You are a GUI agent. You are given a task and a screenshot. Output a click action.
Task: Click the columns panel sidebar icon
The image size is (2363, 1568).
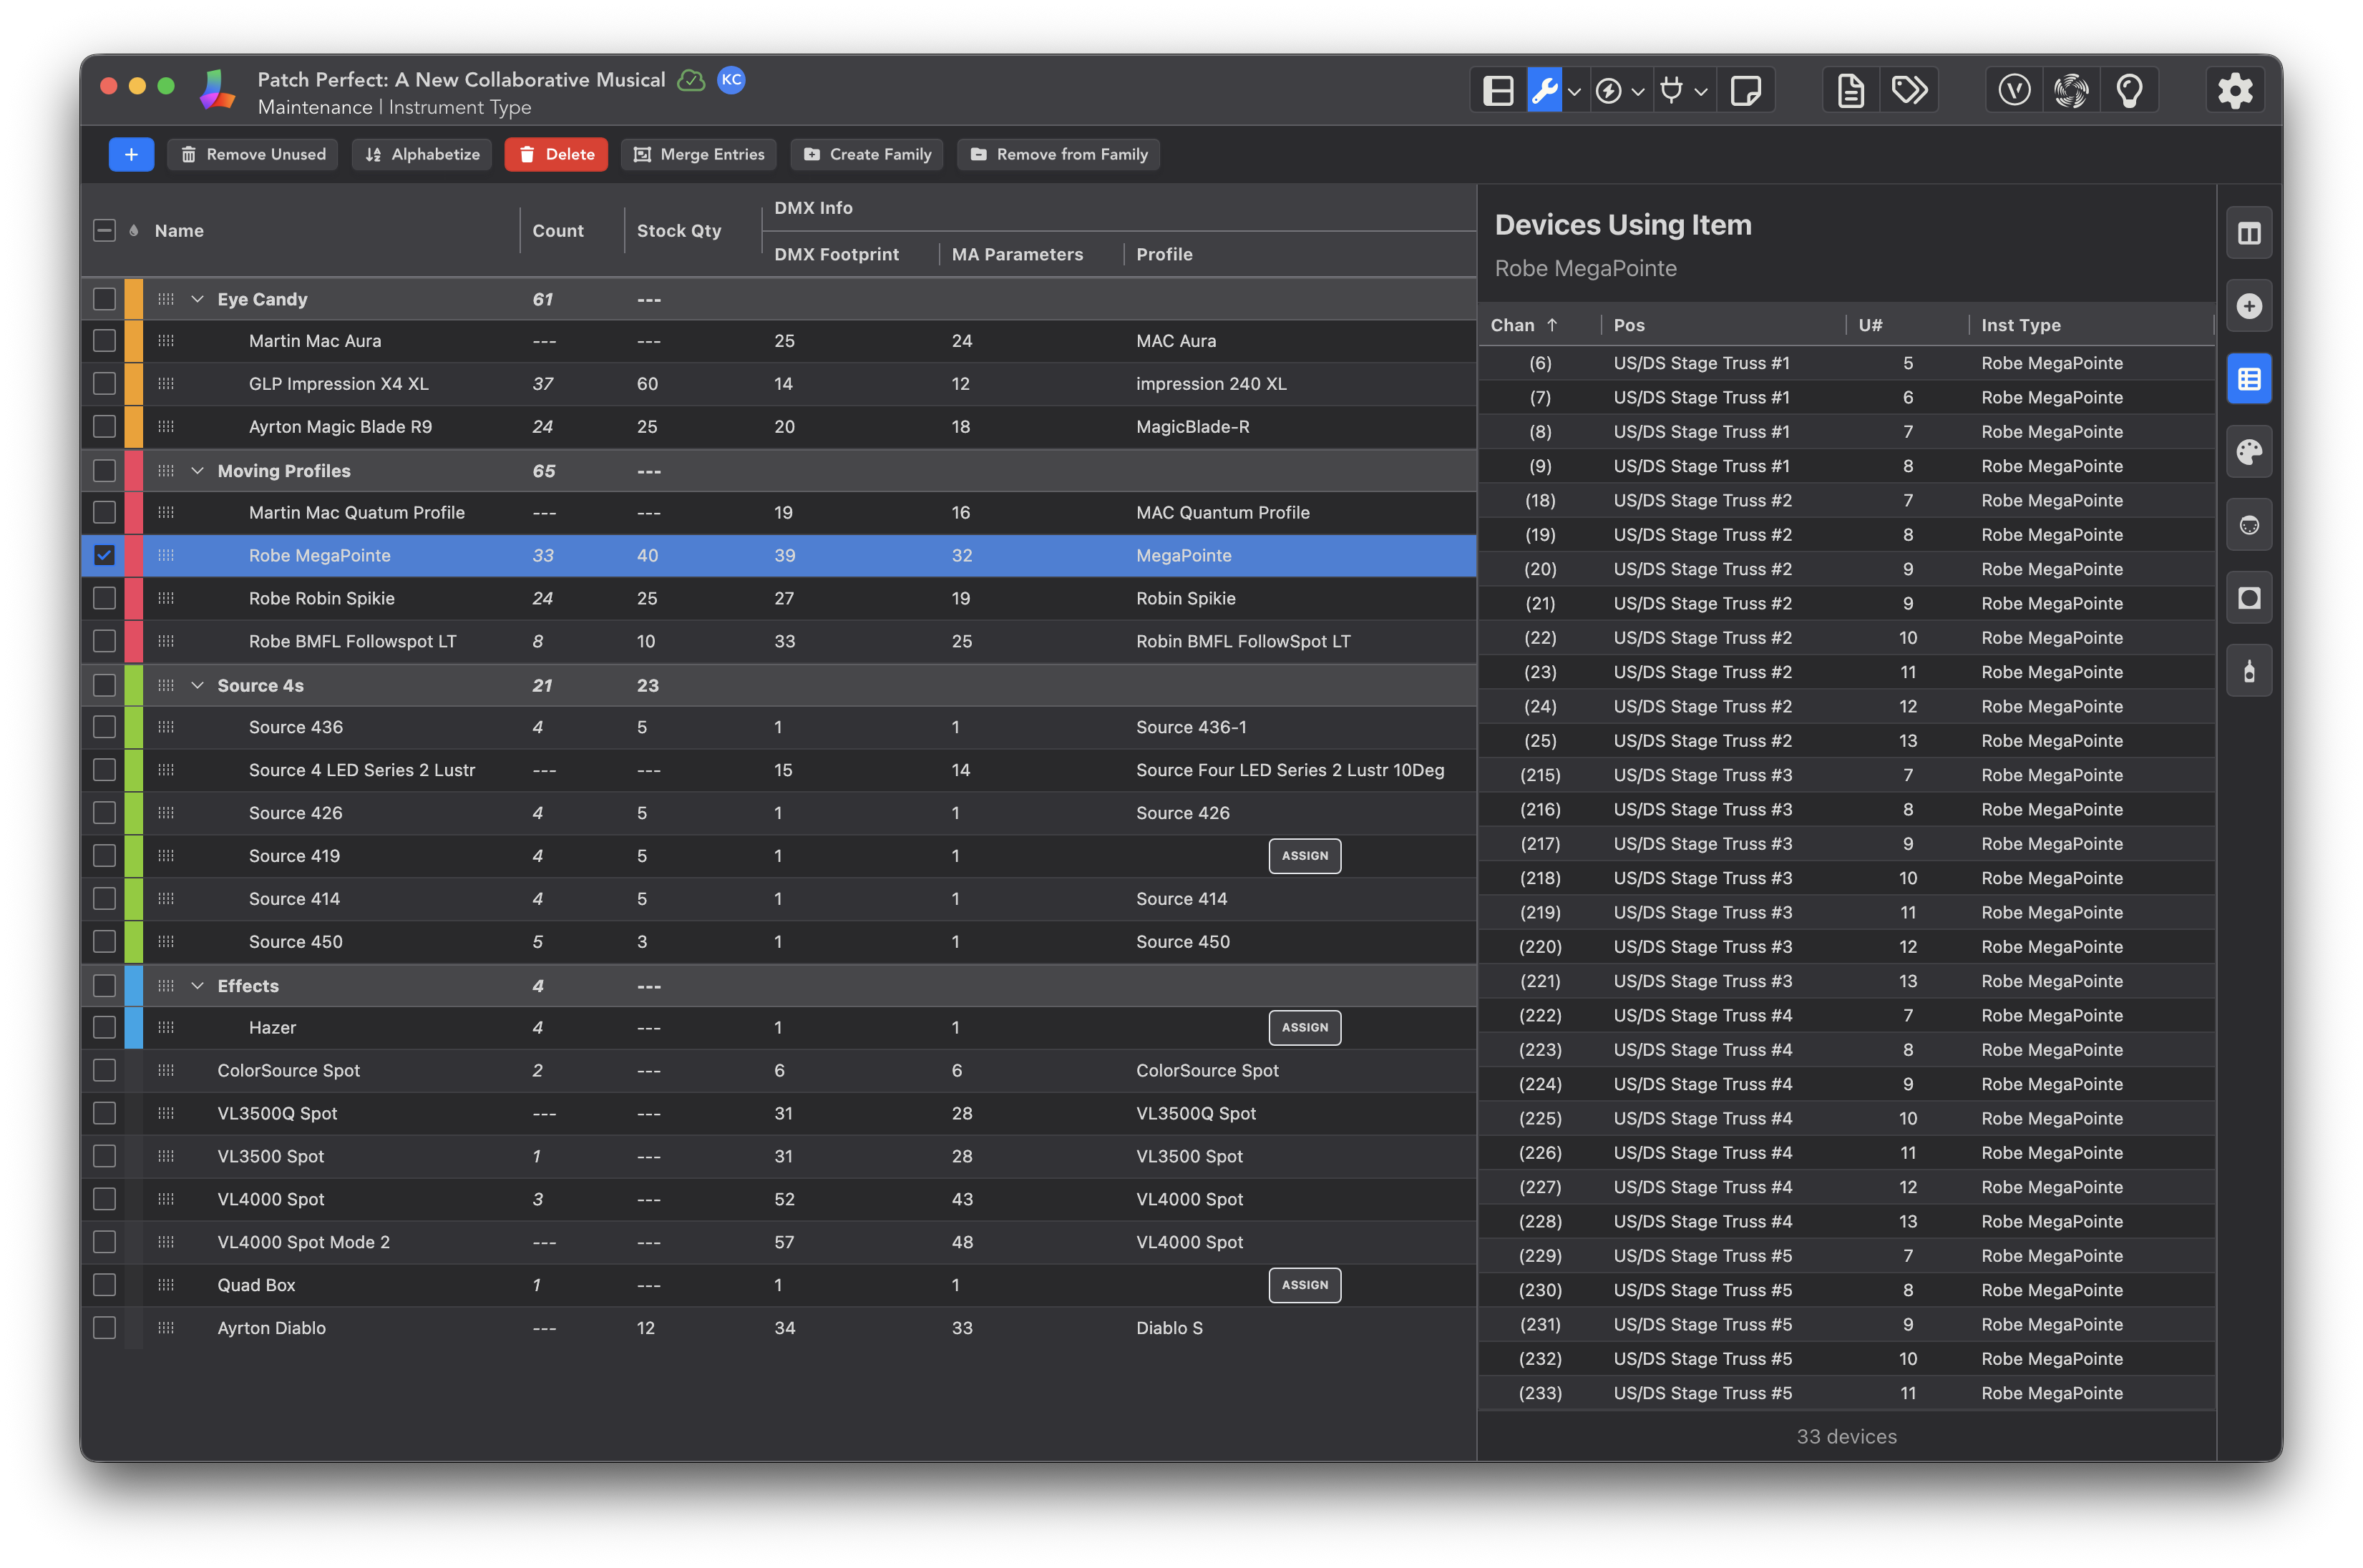tap(2249, 233)
